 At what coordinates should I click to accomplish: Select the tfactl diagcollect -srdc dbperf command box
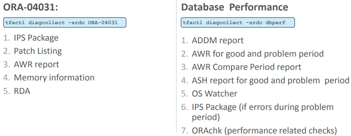coord(238,23)
